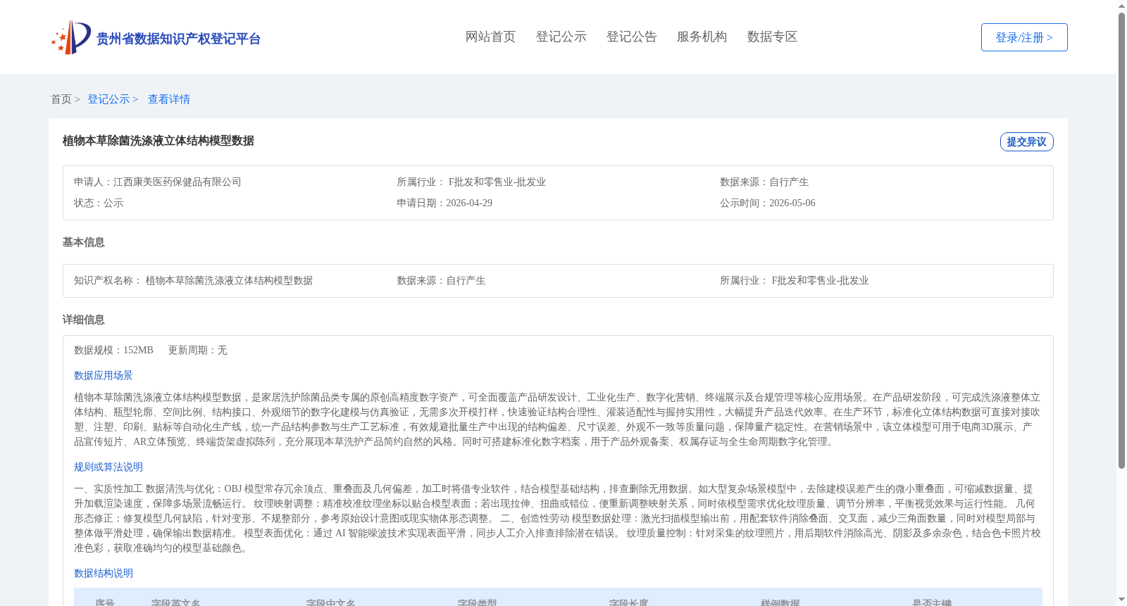This screenshot has height=606, width=1127.
Task: Click the 规则或算法说明 description paragraph
Action: (x=557, y=518)
